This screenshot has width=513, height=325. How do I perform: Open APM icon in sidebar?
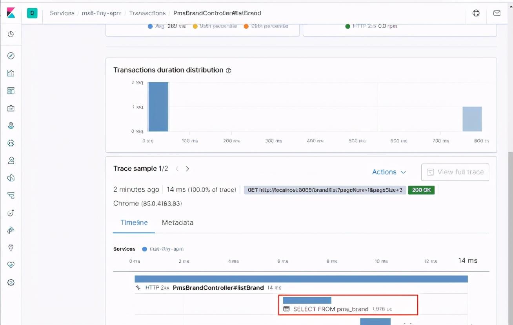click(x=11, y=195)
